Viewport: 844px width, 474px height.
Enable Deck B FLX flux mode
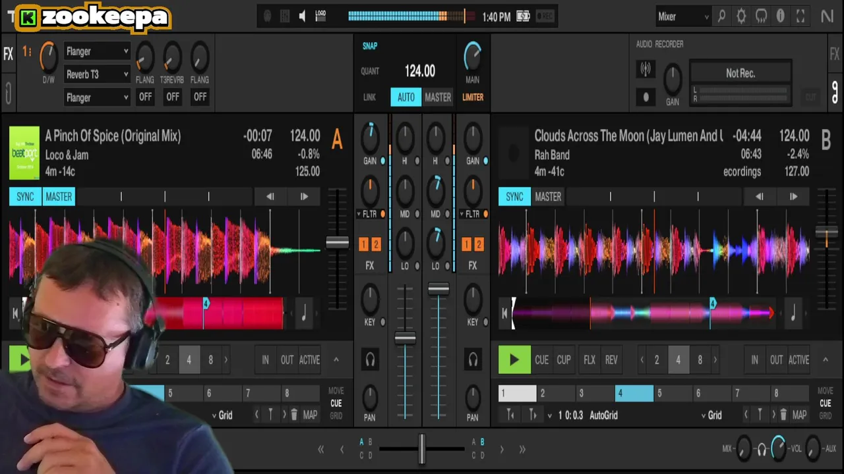pyautogui.click(x=589, y=360)
